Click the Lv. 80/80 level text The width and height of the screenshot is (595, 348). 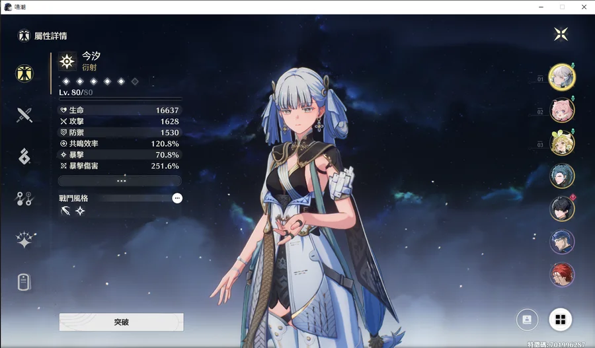click(76, 92)
